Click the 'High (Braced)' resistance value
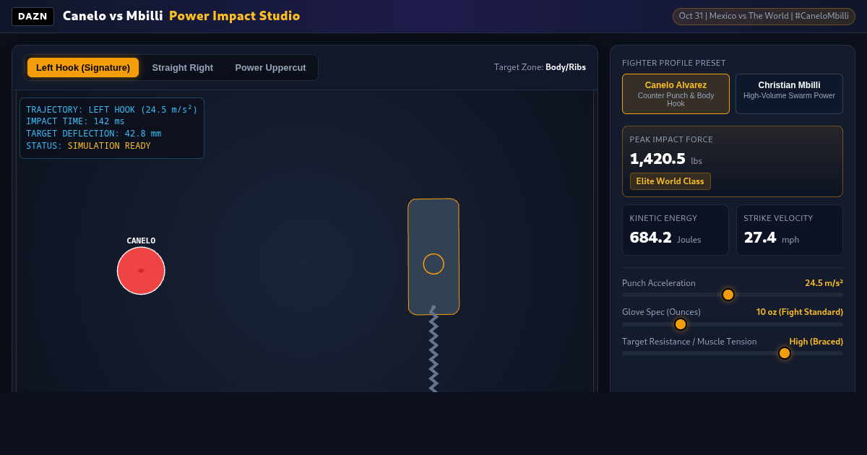 tap(816, 342)
